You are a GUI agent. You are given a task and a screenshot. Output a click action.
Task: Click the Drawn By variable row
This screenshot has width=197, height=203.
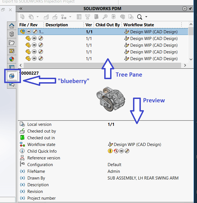click(106, 178)
